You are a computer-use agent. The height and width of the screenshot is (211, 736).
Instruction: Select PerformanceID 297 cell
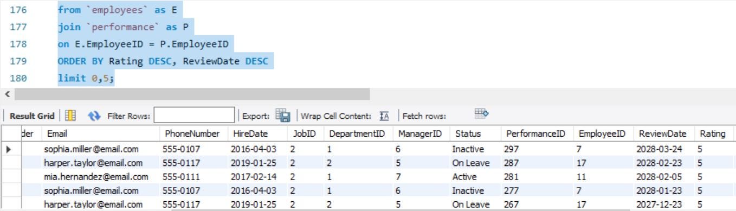tap(537, 149)
